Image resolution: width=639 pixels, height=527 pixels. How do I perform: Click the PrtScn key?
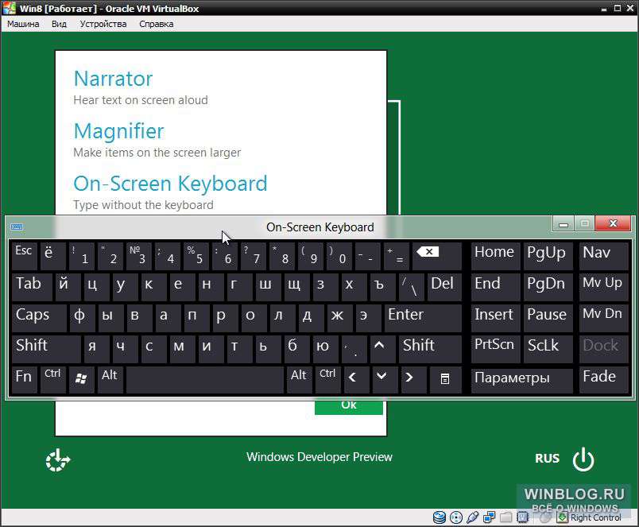tap(496, 348)
